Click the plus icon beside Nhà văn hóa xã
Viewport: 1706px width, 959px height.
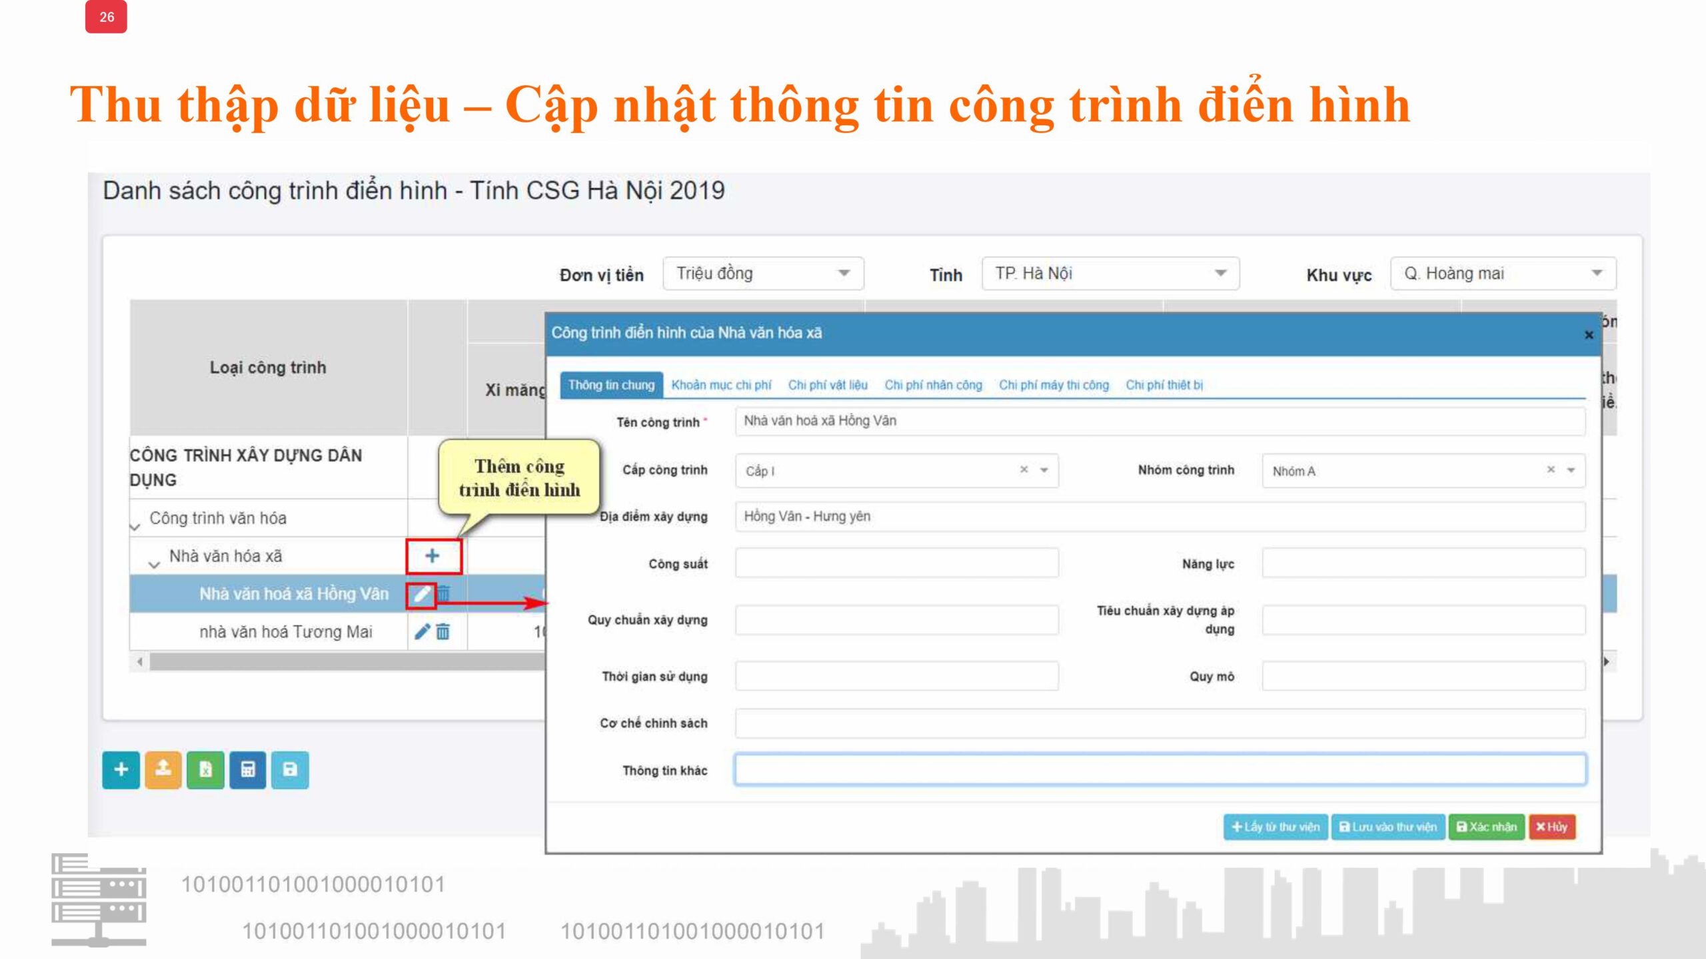click(432, 556)
